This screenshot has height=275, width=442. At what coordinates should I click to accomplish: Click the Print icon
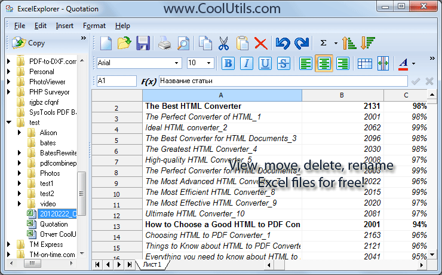point(164,43)
